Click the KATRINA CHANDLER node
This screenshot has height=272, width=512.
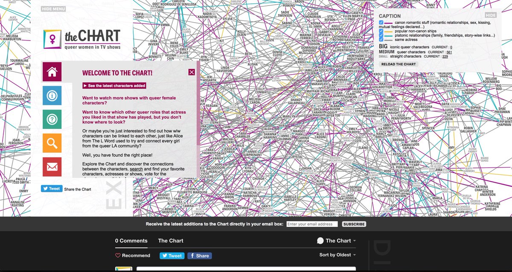(482, 189)
